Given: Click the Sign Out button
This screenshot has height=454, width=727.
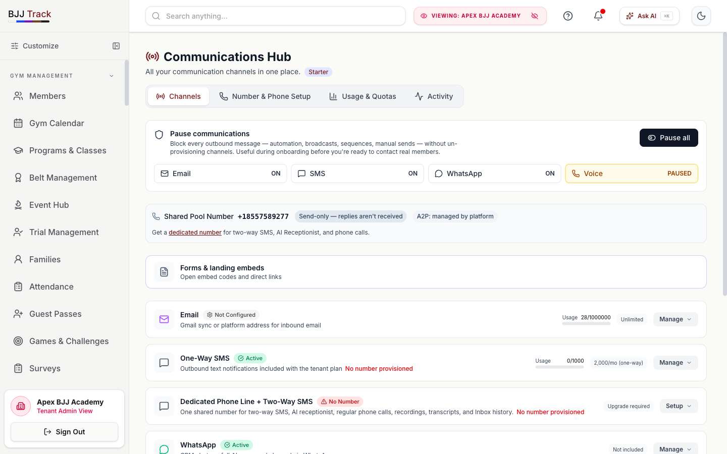Looking at the screenshot, I should [x=64, y=432].
